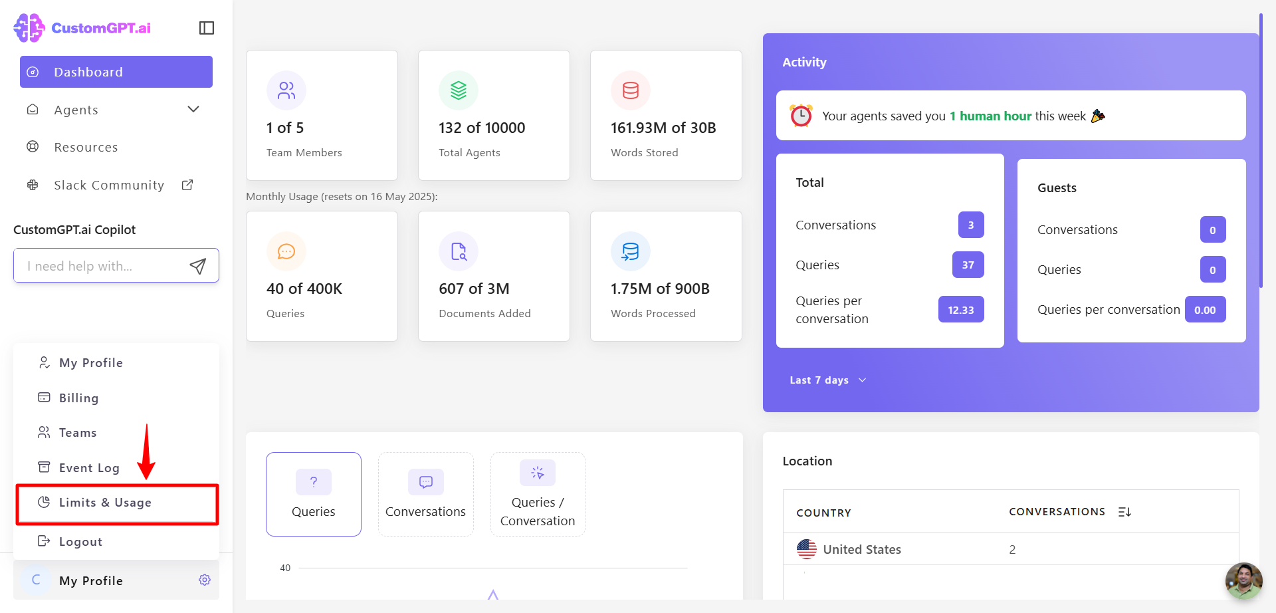The width and height of the screenshot is (1276, 613).
Task: Select the Queries chart tab
Action: pos(314,494)
